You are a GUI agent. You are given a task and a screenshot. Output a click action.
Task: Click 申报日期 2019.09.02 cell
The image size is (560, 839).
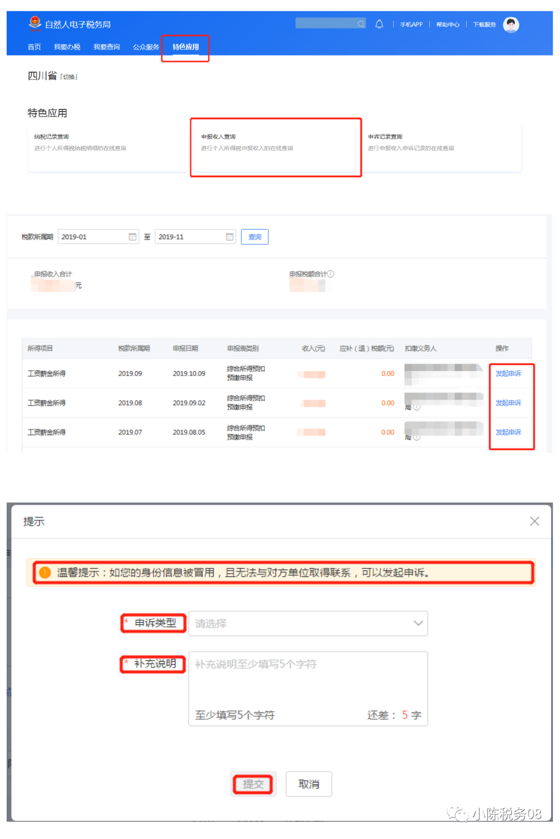point(189,403)
